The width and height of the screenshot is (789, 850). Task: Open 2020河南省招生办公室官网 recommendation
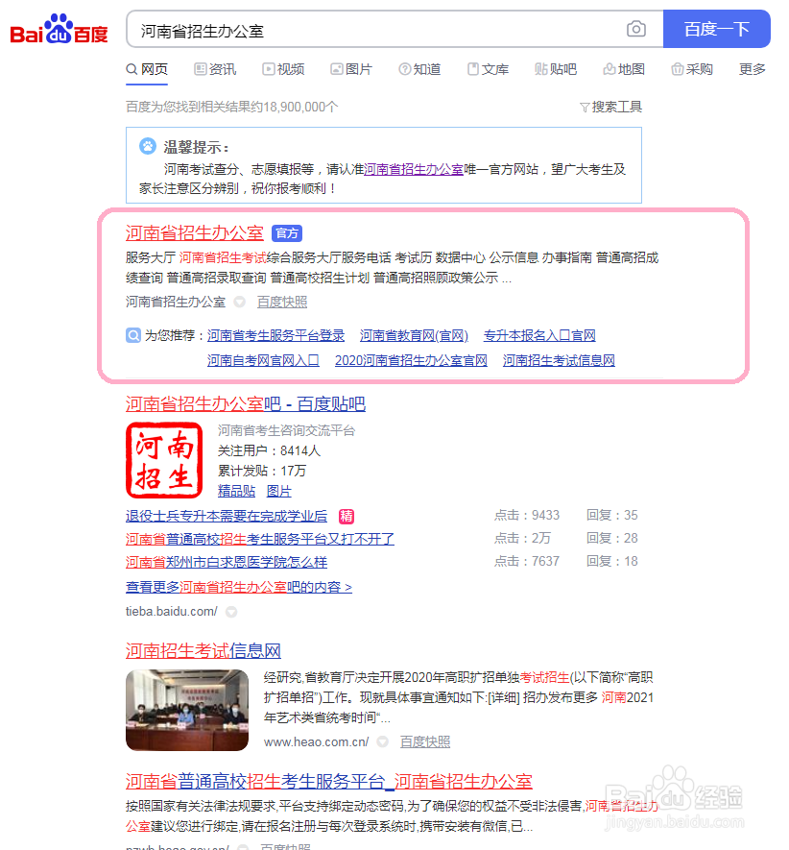point(411,360)
